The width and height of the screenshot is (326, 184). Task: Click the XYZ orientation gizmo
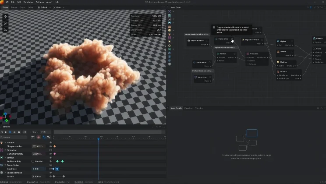(x=5, y=117)
